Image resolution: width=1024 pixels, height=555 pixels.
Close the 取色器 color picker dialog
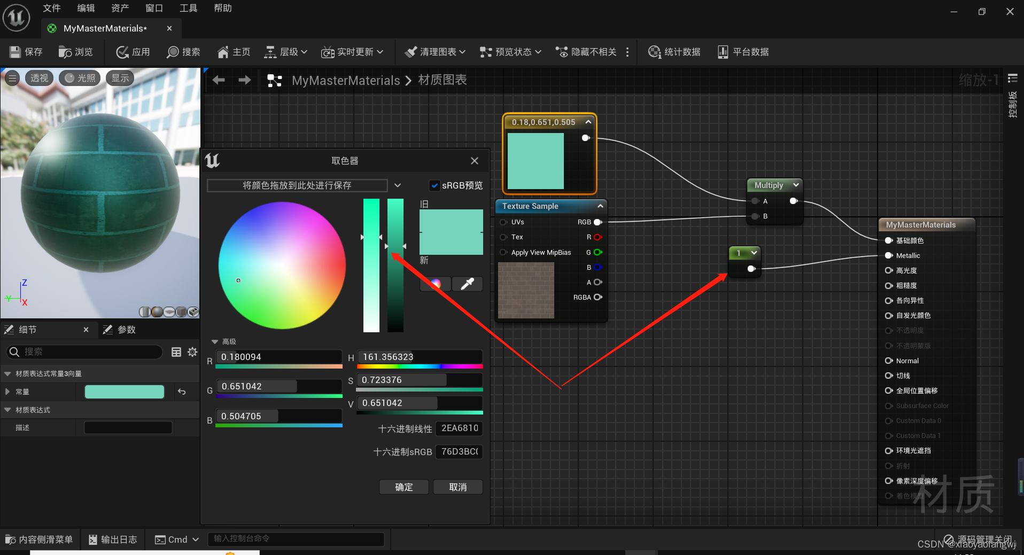[x=474, y=161]
